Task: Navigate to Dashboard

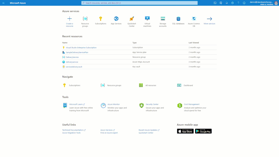Action: click(188, 85)
